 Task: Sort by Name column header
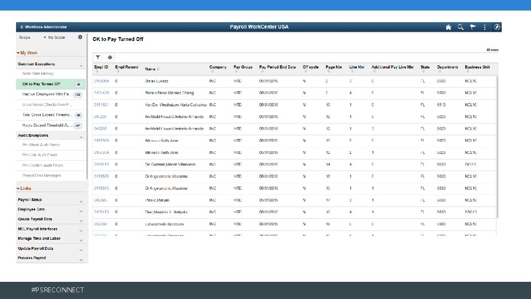(x=152, y=69)
